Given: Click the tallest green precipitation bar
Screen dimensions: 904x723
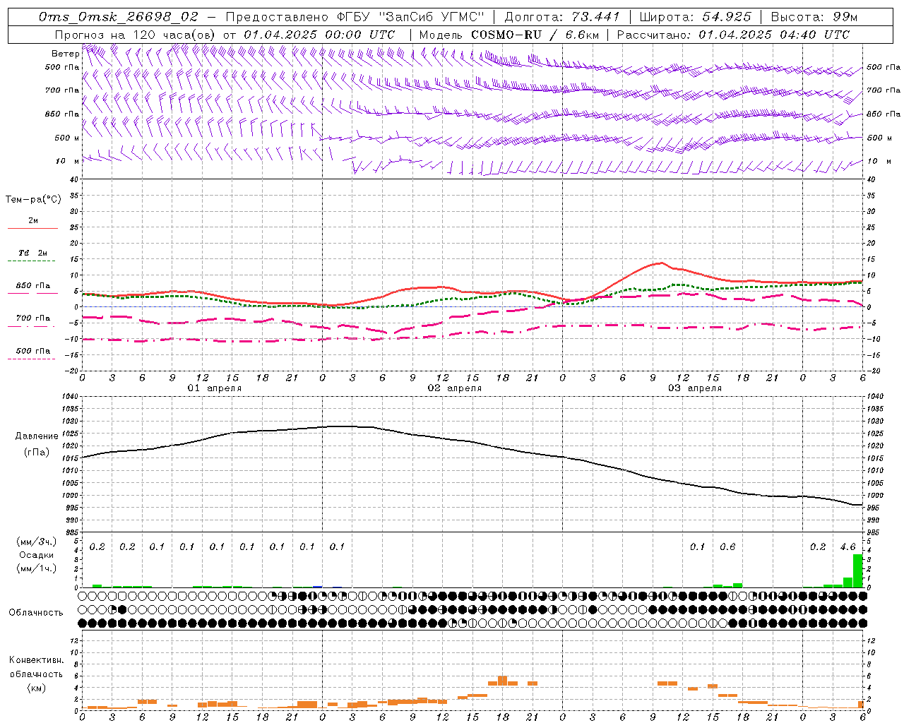Looking at the screenshot, I should coord(857,570).
